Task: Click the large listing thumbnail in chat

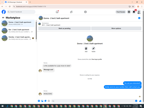Action: [90, 39]
